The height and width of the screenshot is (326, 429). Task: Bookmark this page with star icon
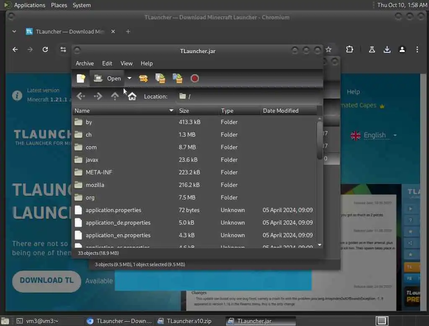click(328, 49)
